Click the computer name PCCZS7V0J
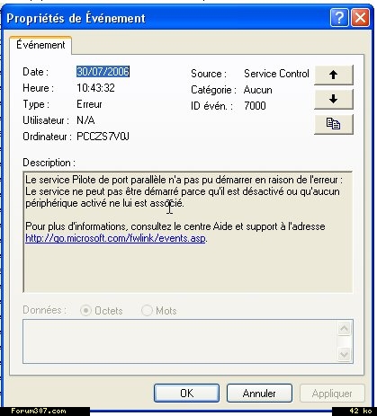The height and width of the screenshot is (416, 377). 103,137
